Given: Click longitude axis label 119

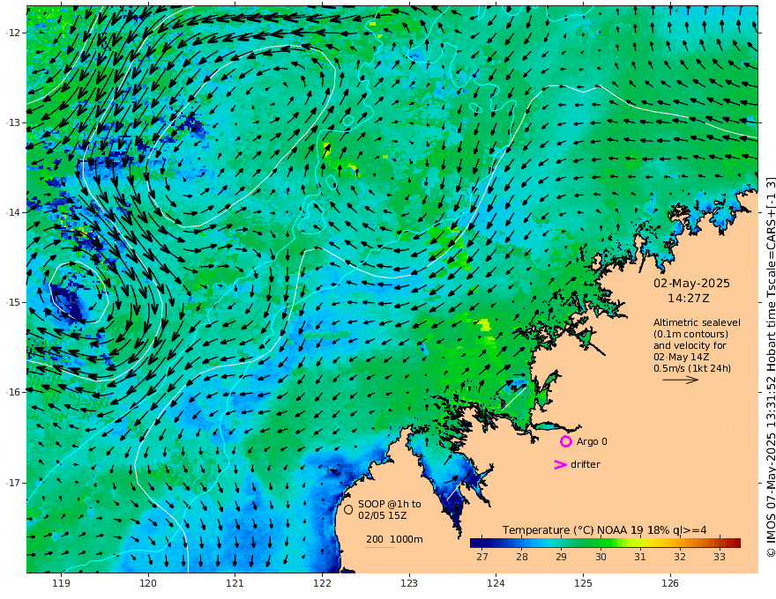Looking at the screenshot, I should click(62, 584).
